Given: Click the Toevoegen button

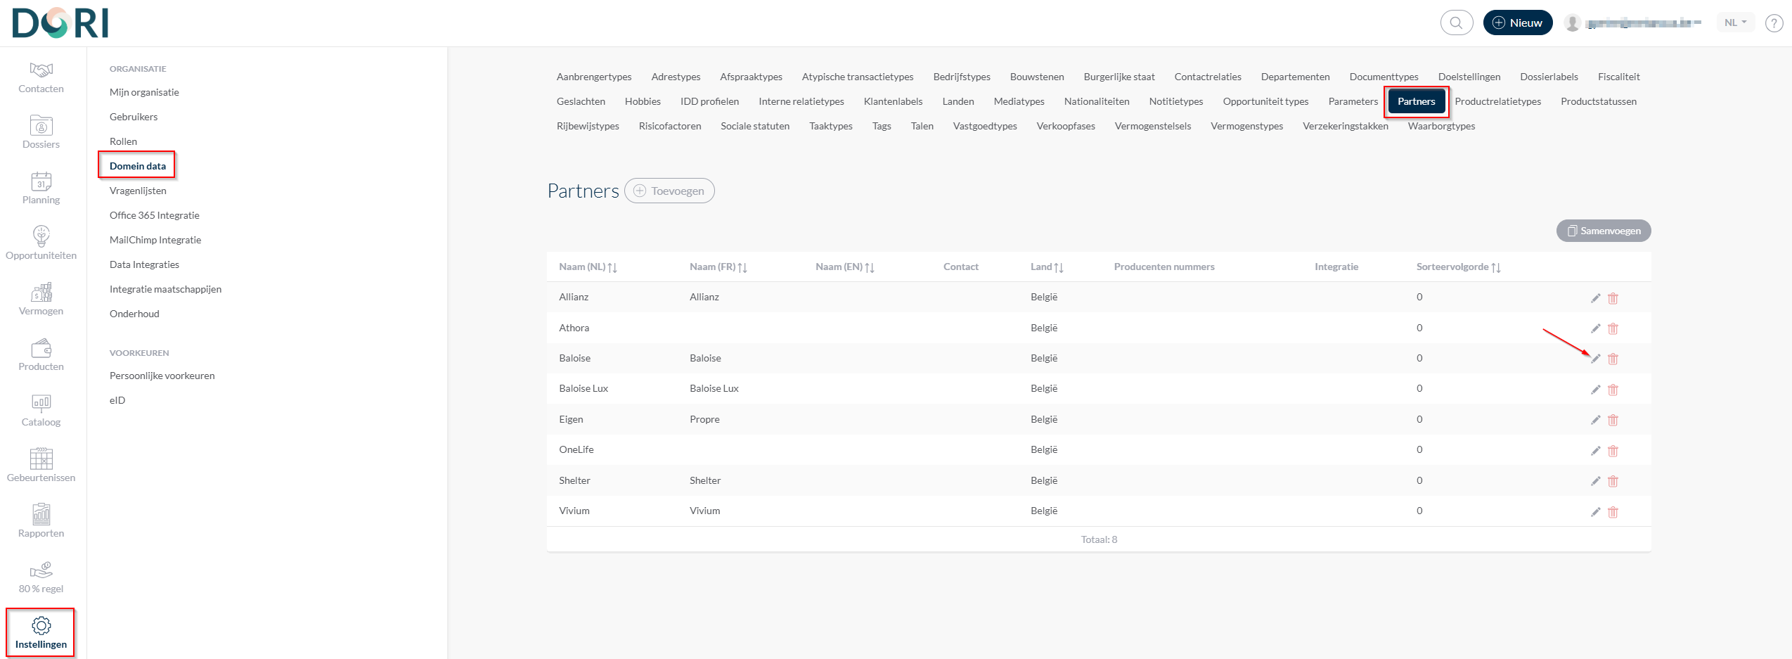Looking at the screenshot, I should [669, 191].
